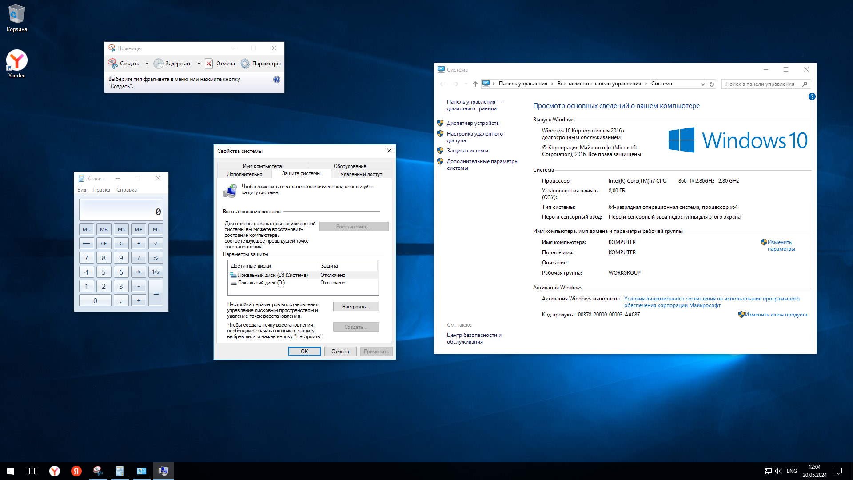Viewport: 853px width, 480px height.
Task: Click the calculator backspace arrow key
Action: point(86,244)
